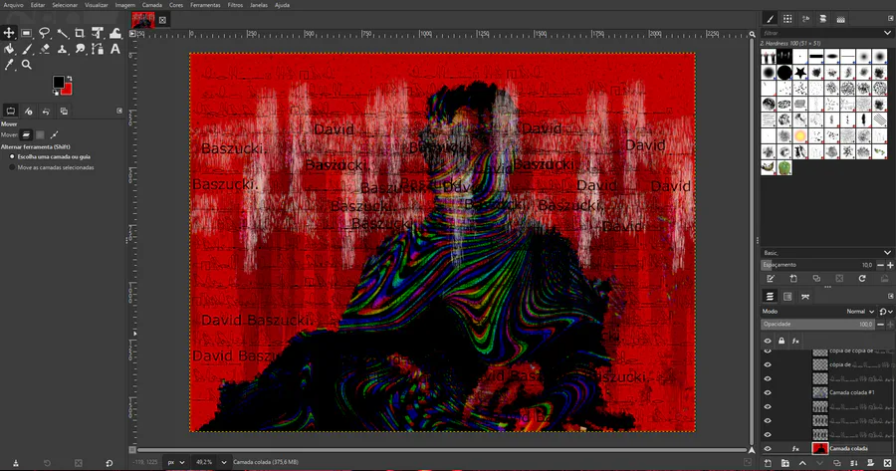
Task: Swap foreground and background colors
Action: (69, 78)
